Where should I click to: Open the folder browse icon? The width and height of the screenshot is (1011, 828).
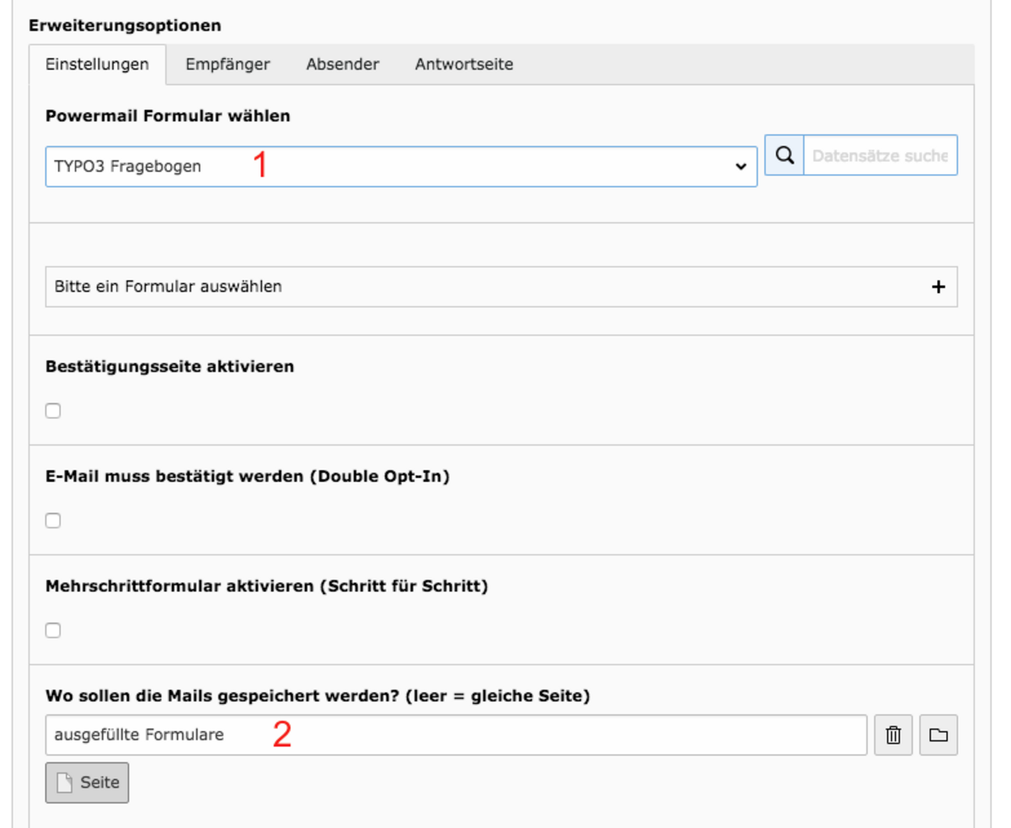click(939, 735)
